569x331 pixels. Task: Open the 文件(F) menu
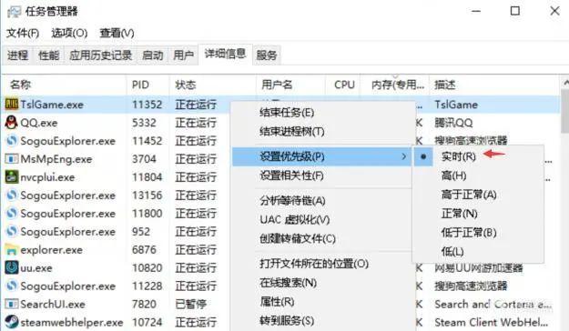pos(23,34)
